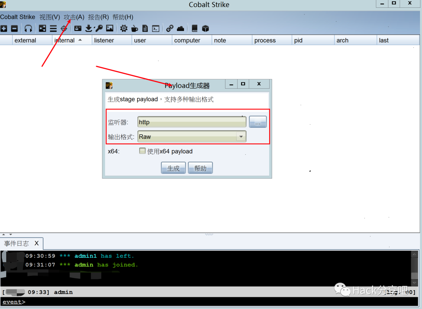The height and width of the screenshot is (309, 422).
Task: Expand the 输出格式 Raw dropdown
Action: point(241,136)
